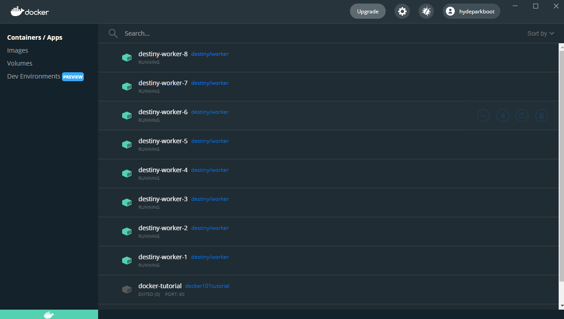Open the Troubleshoot bug icon
Viewport: 564px width, 319px height.
tap(426, 11)
